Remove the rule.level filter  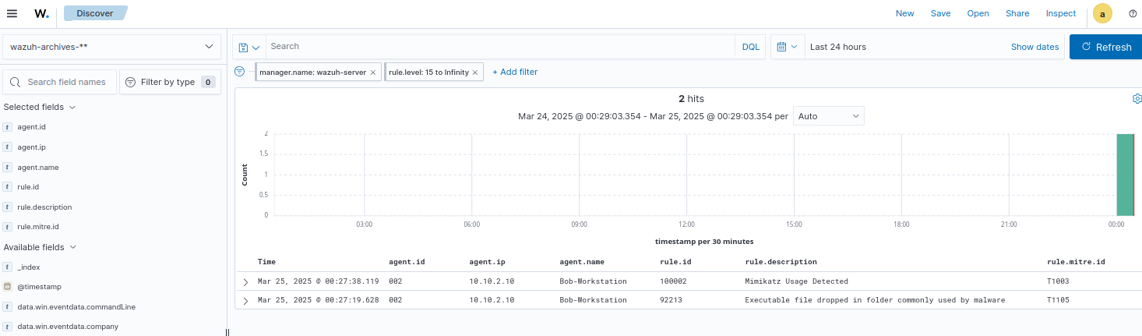pos(475,73)
